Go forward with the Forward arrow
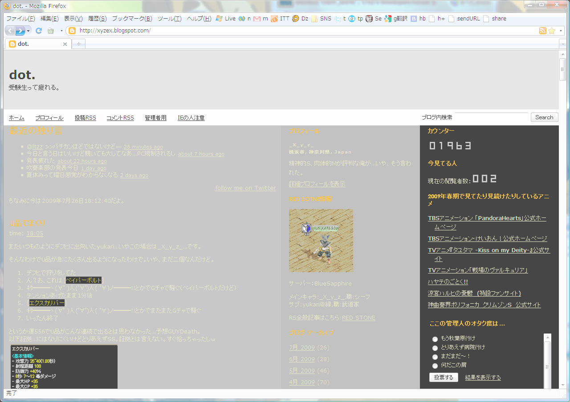570x402 pixels. pyautogui.click(x=20, y=31)
